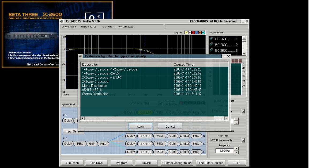Open the Limiter block of output D
Screen dimensions: 309x168
click(x=184, y=136)
